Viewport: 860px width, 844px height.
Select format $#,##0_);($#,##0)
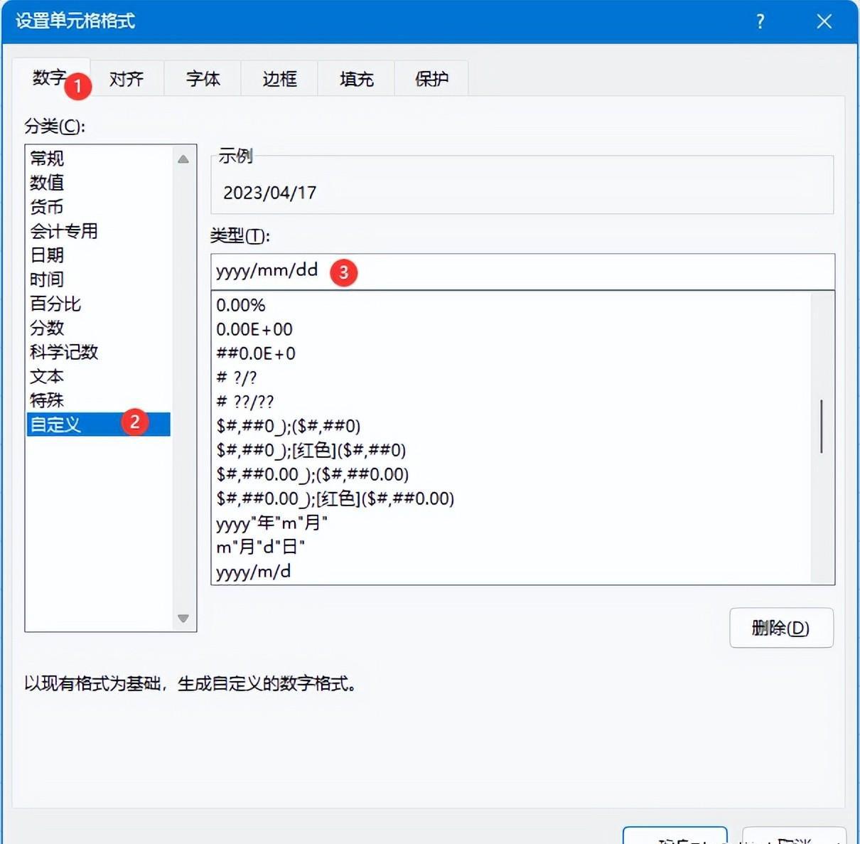coord(512,426)
